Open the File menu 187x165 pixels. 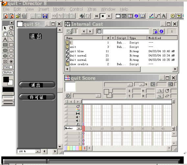6,9
